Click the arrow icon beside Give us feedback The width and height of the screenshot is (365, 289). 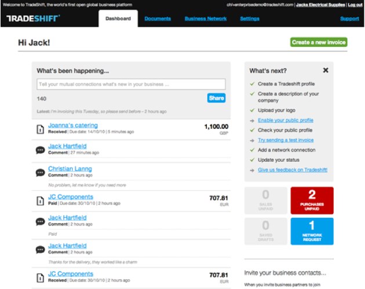252,171
